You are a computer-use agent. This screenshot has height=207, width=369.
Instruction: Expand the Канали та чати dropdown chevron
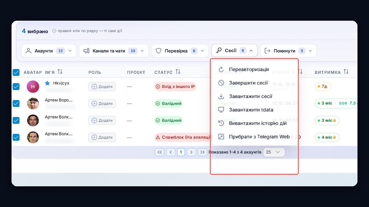pyautogui.click(x=142, y=51)
